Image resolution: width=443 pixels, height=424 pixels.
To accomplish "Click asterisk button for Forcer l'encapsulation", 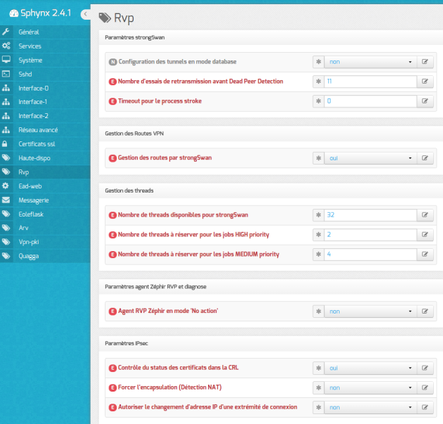I will [x=319, y=388].
